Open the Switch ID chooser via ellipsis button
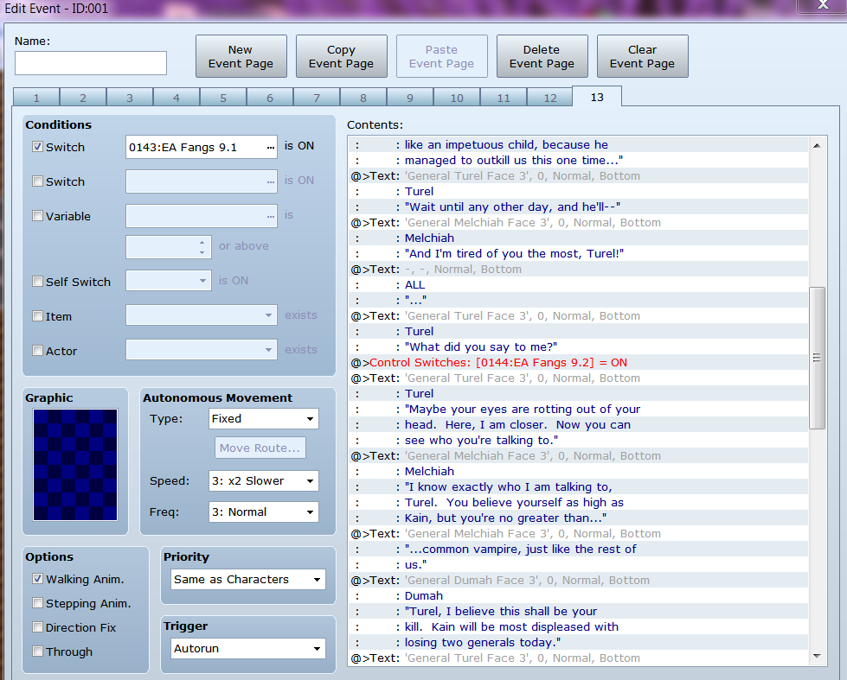Viewport: 847px width, 680px height. (271, 146)
